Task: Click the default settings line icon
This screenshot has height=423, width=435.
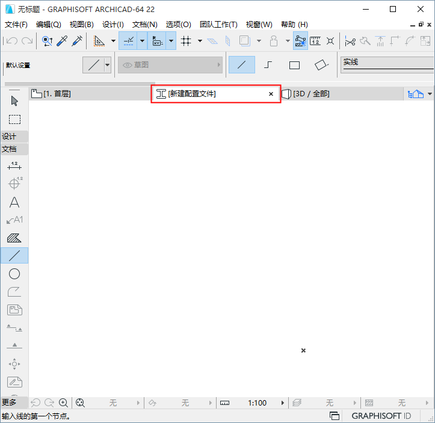Action: pyautogui.click(x=93, y=65)
